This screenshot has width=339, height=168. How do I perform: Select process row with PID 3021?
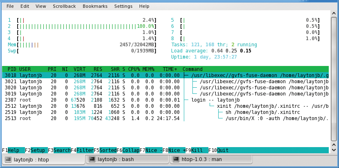pyautogui.click(x=165, y=82)
